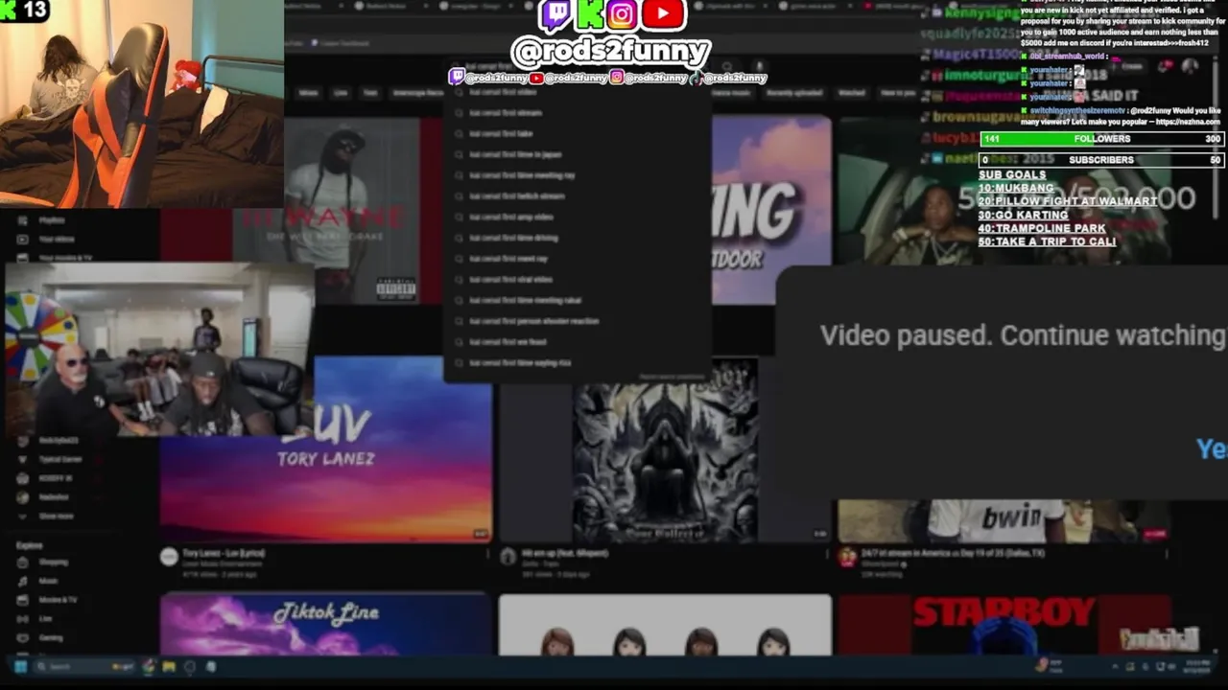Open YouTube notifications bell
1228x690 pixels.
point(1166,66)
